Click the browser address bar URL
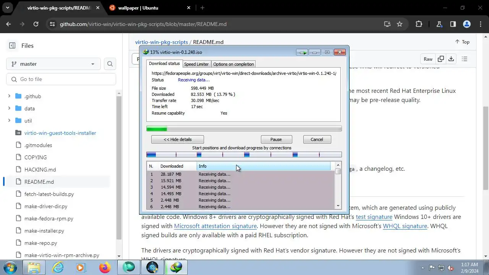This screenshot has width=489, height=275. [143, 24]
